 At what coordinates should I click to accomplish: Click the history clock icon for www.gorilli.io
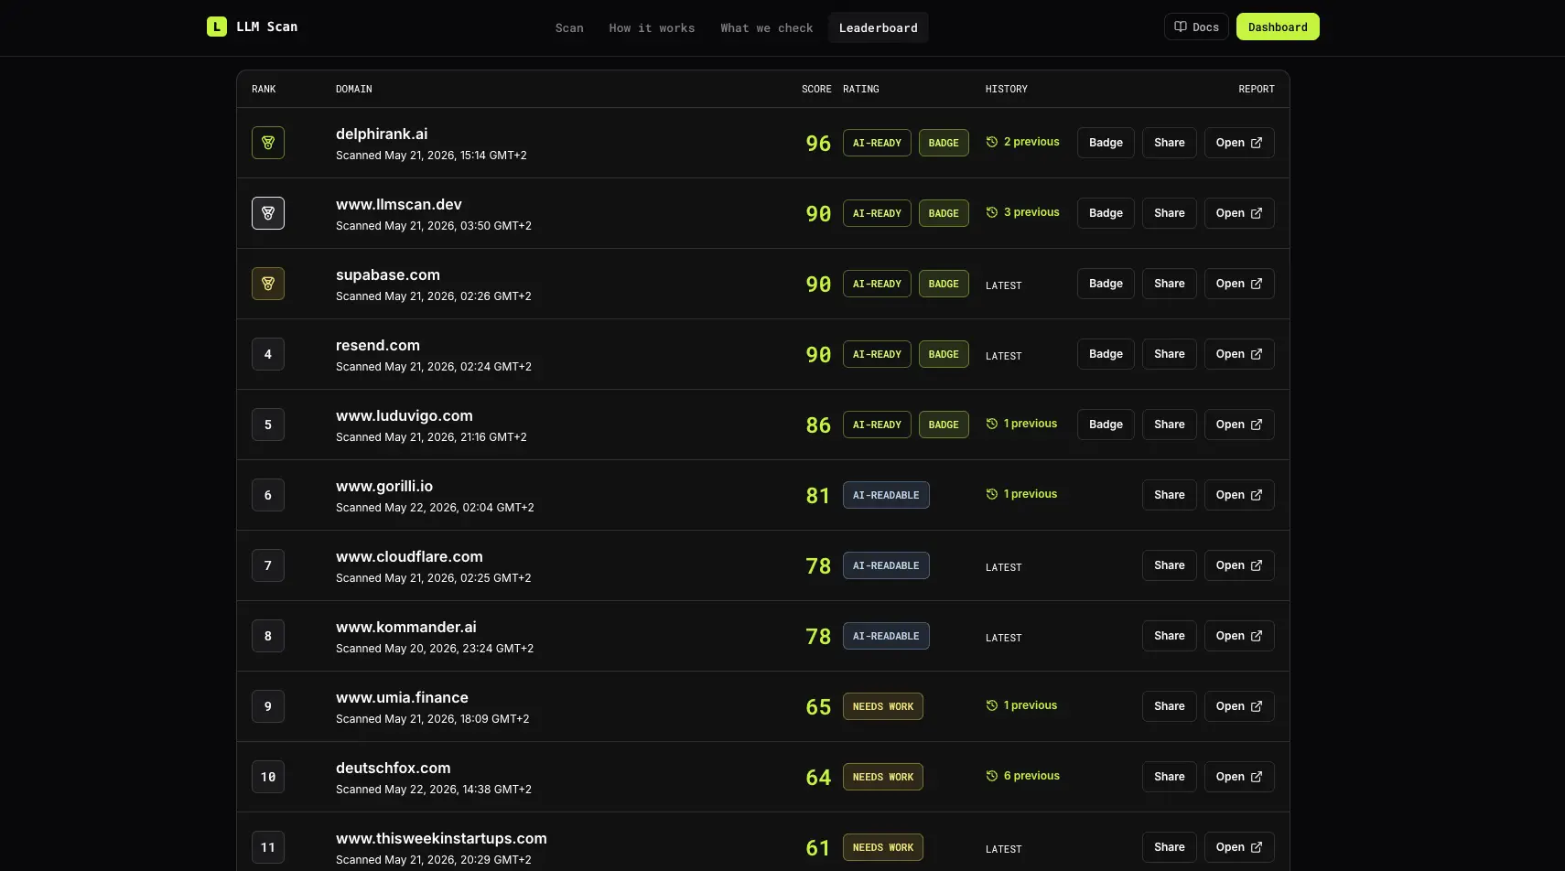point(991,494)
